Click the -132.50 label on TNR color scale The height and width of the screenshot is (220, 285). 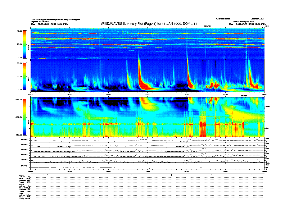pos(19,117)
